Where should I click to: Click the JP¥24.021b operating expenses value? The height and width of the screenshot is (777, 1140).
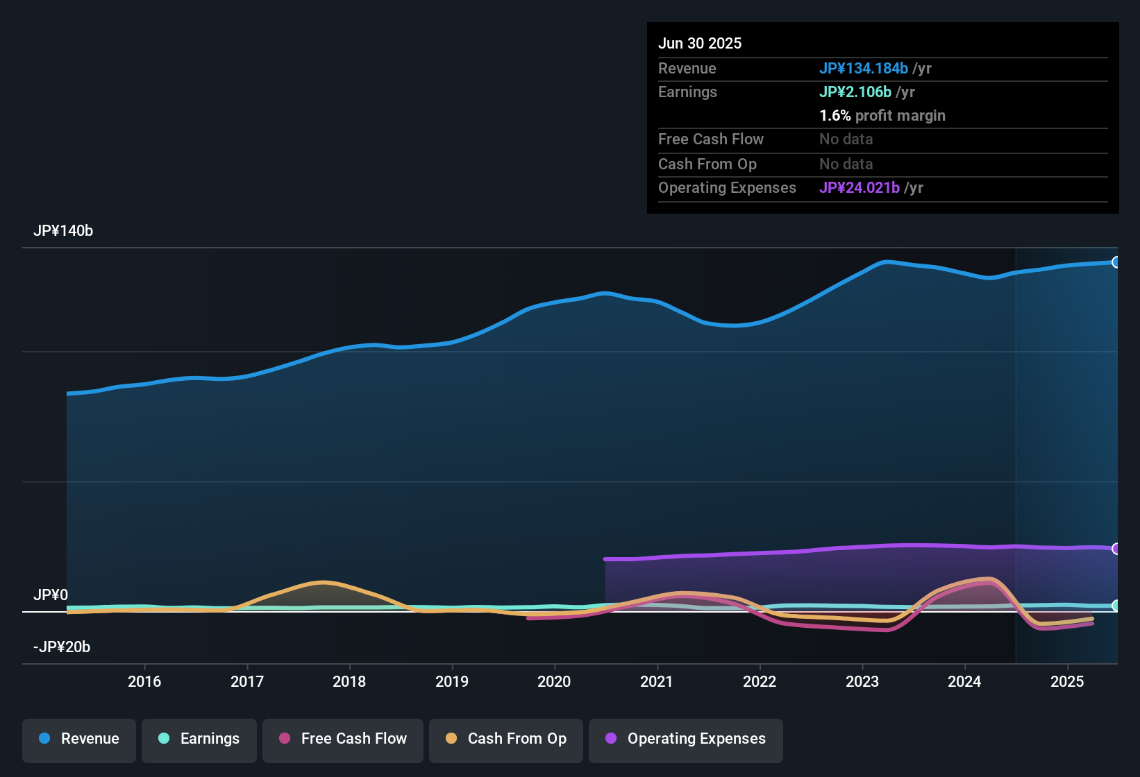860,187
